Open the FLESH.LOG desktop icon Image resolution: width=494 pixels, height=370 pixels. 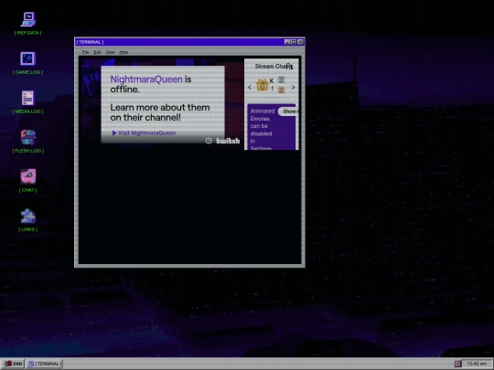tap(28, 142)
